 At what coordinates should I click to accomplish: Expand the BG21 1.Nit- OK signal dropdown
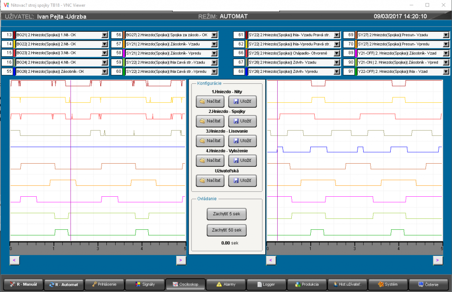click(x=105, y=35)
